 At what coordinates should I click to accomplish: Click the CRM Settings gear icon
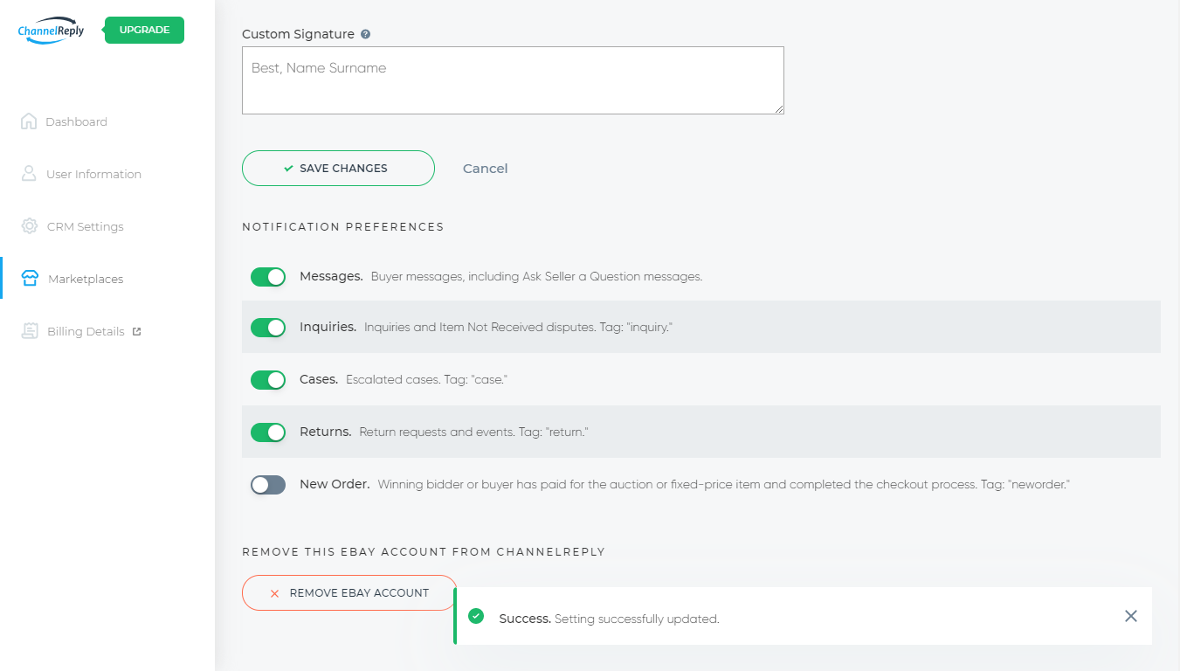(30, 226)
